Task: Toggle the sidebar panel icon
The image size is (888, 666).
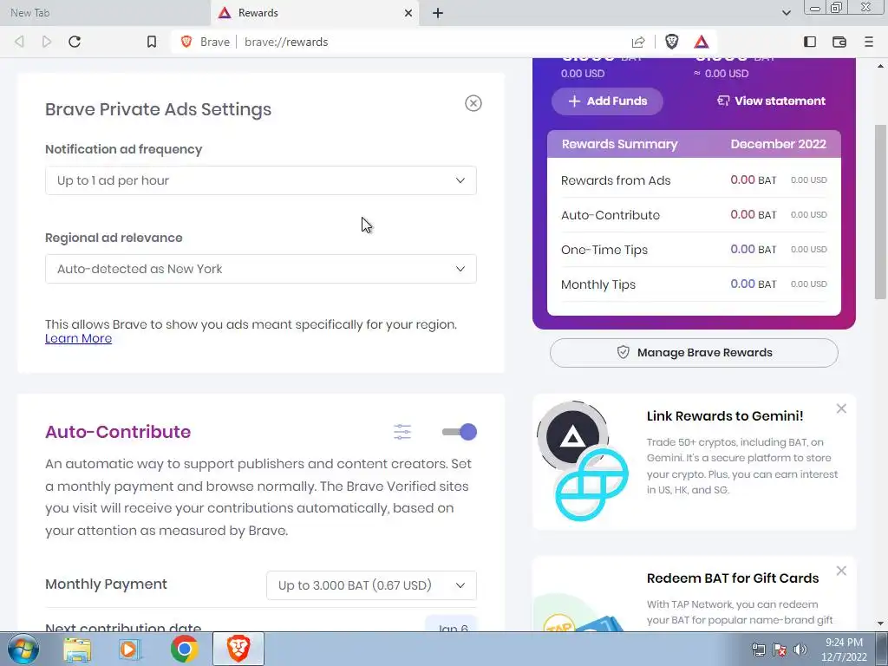Action: [x=810, y=42]
